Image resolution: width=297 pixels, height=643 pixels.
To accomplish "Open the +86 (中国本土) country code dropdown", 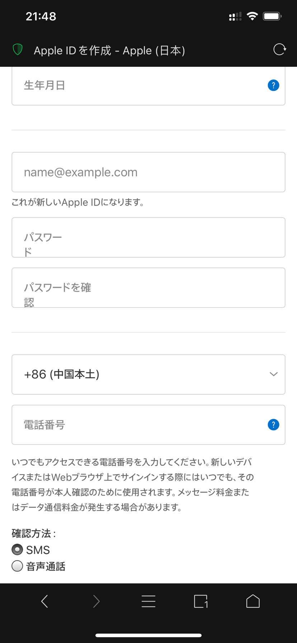I will (x=136, y=374).
